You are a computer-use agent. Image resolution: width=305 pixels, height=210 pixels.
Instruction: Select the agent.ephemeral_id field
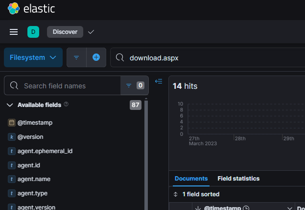point(45,151)
